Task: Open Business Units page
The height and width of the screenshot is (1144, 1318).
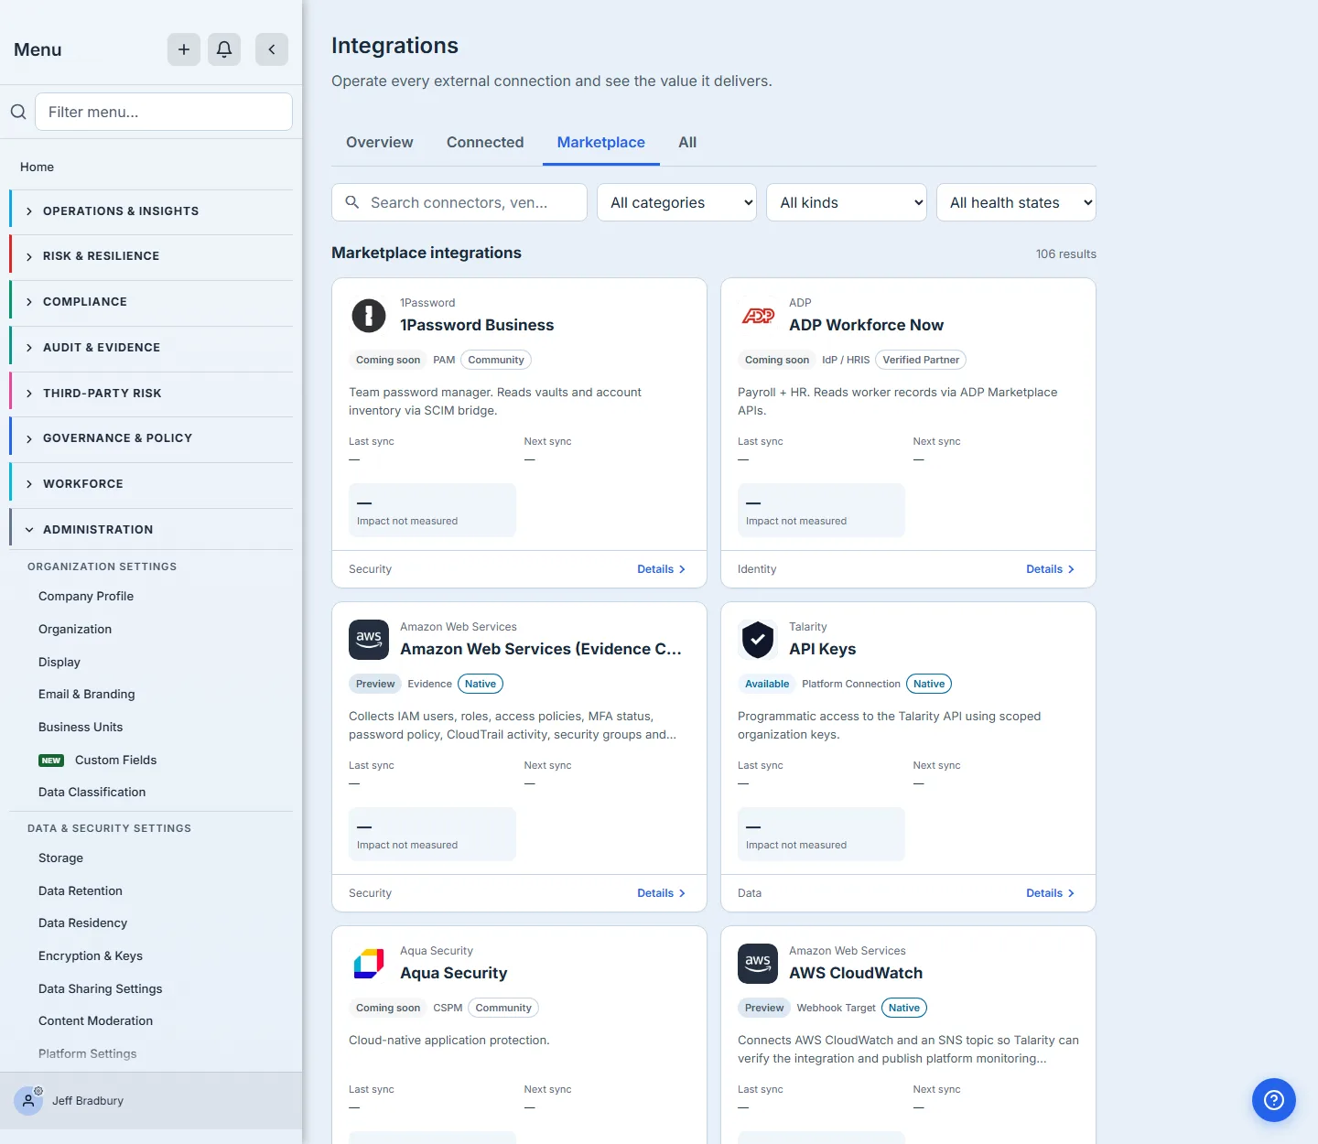Action: point(81,728)
